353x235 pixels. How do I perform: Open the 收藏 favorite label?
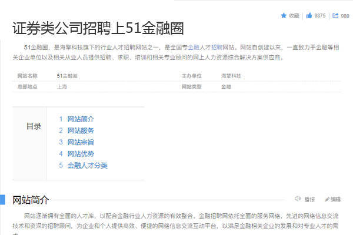pyautogui.click(x=294, y=16)
